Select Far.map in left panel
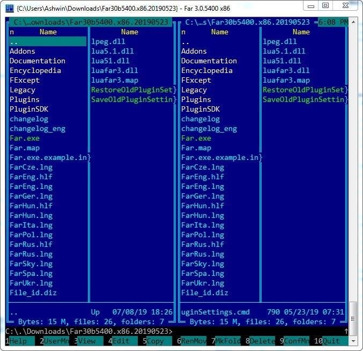The width and height of the screenshot is (363, 351). point(25,148)
